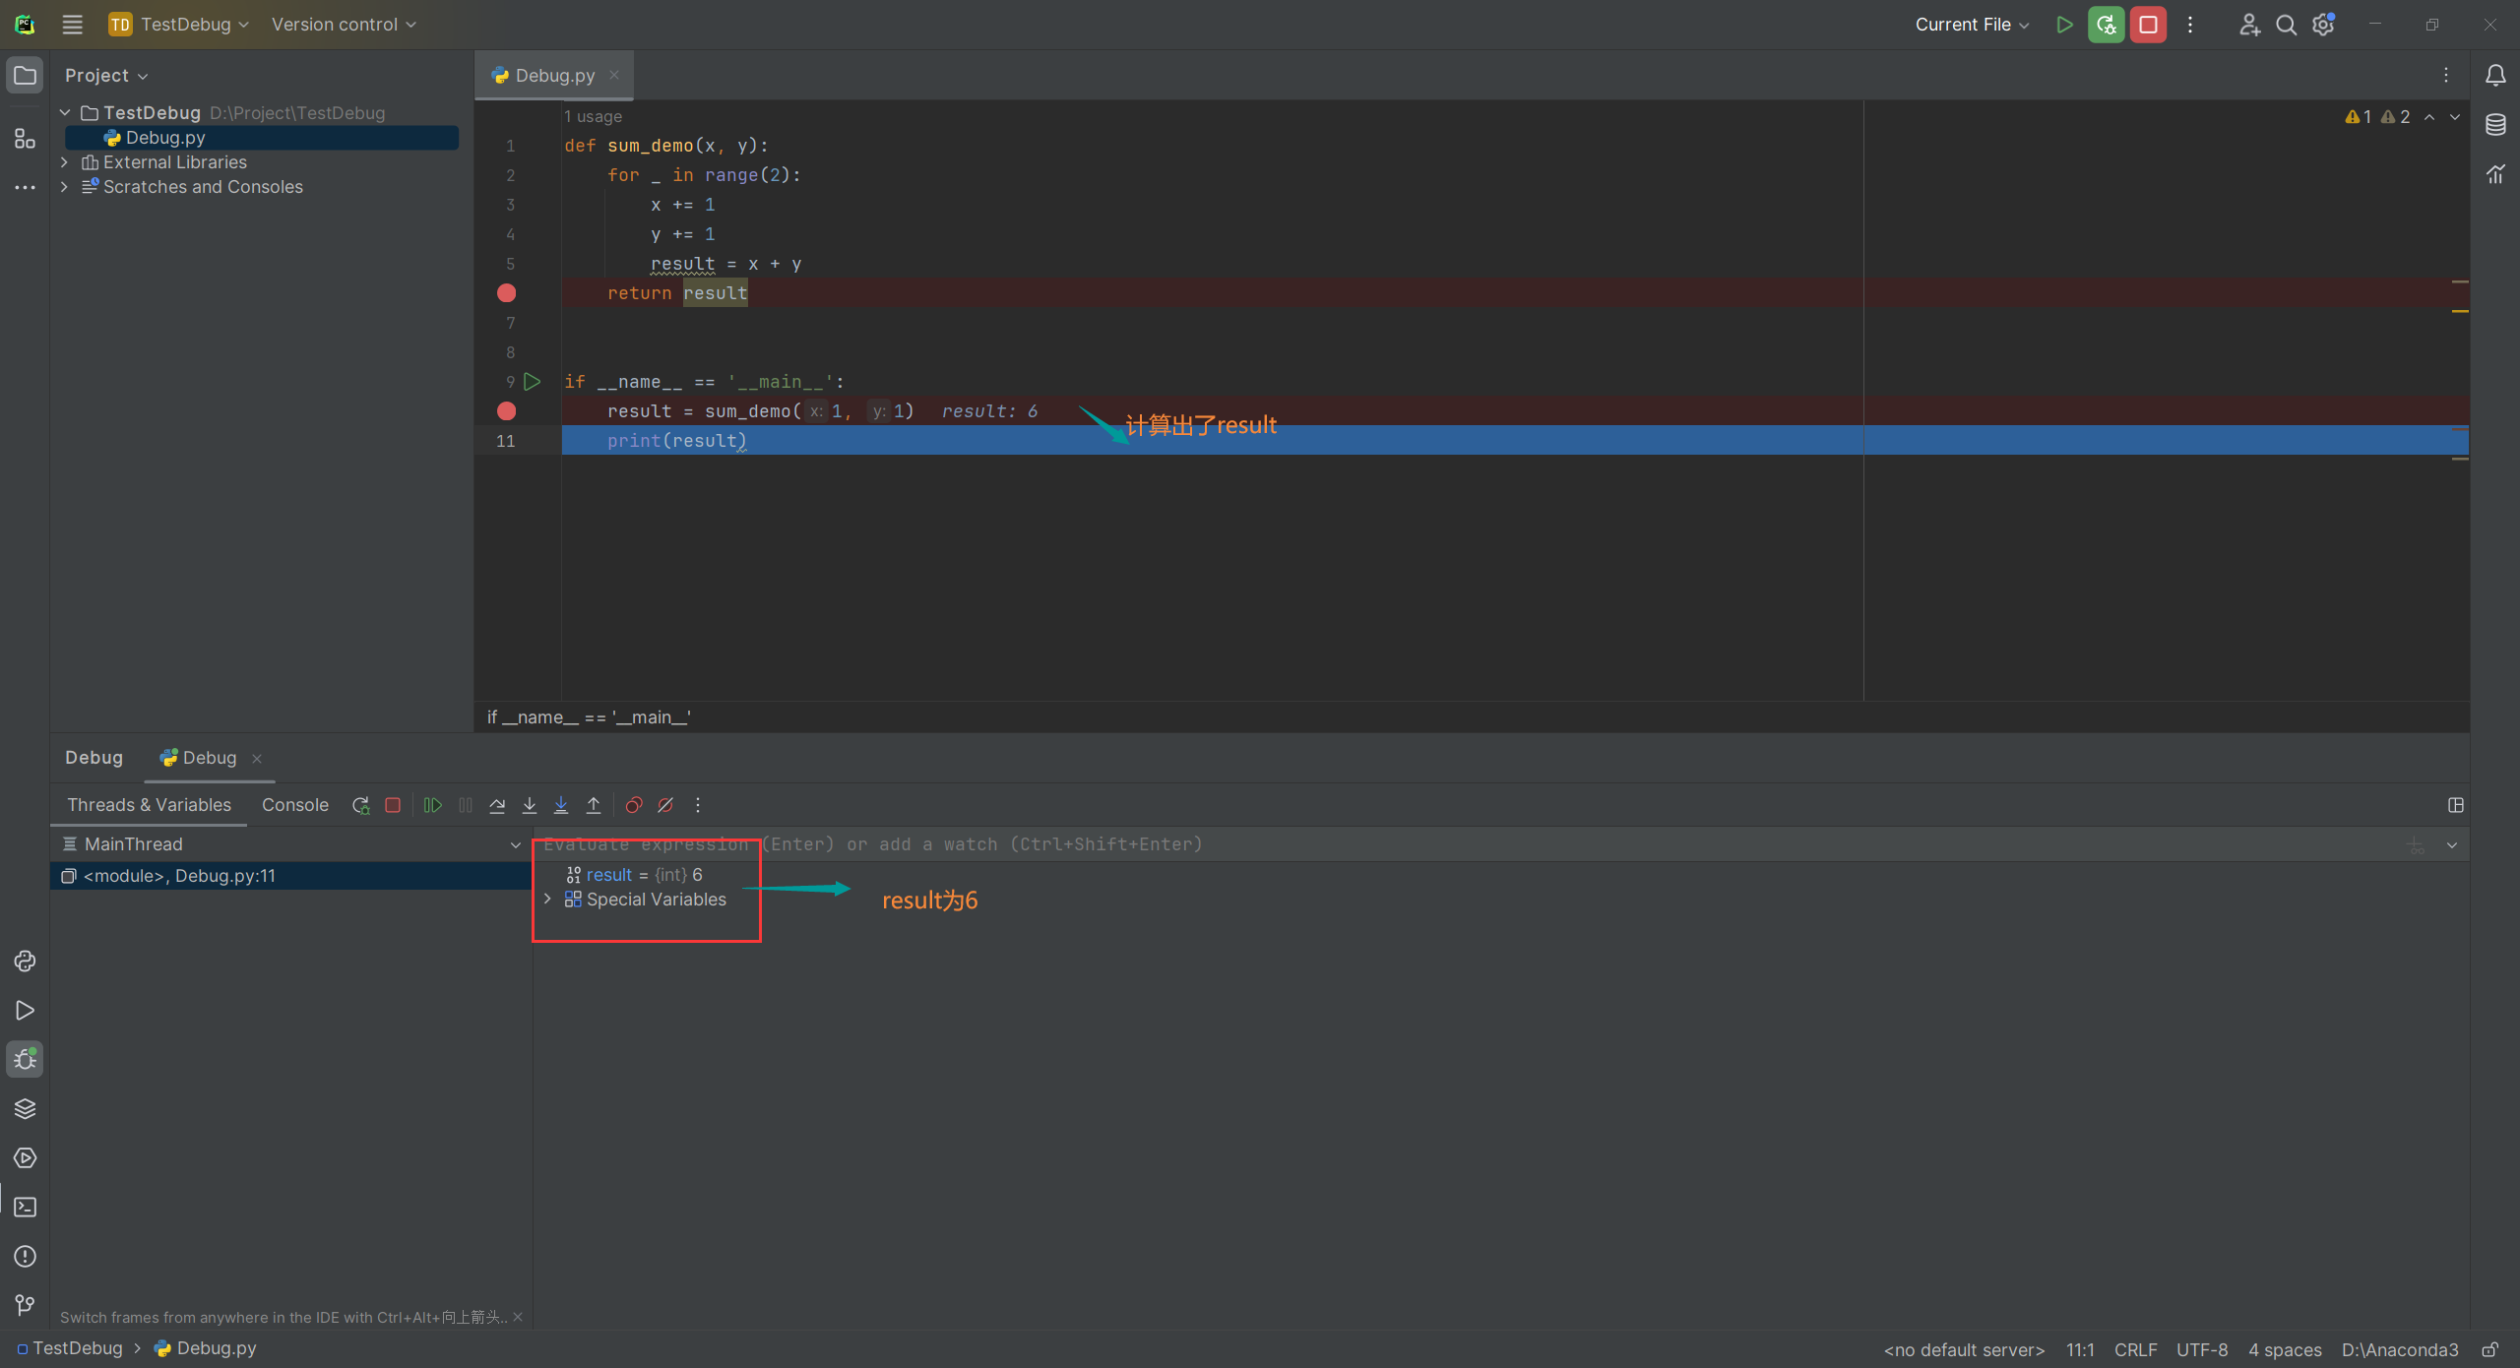Click Step Into My Code blue arrow
Viewport: 2520px width, 1368px height.
561,805
